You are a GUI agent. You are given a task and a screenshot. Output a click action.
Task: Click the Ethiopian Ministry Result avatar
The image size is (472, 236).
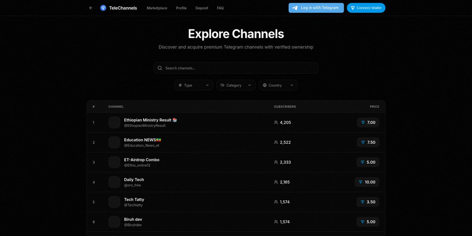point(114,123)
